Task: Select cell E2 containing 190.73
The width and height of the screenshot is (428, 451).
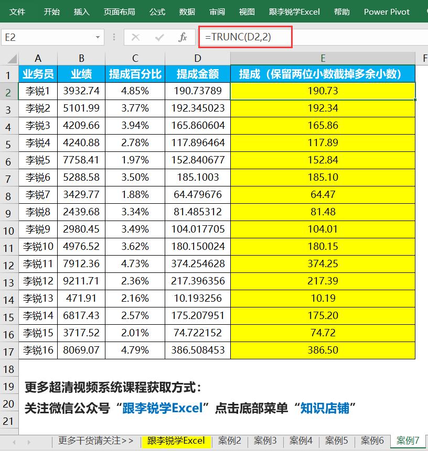Action: (323, 91)
